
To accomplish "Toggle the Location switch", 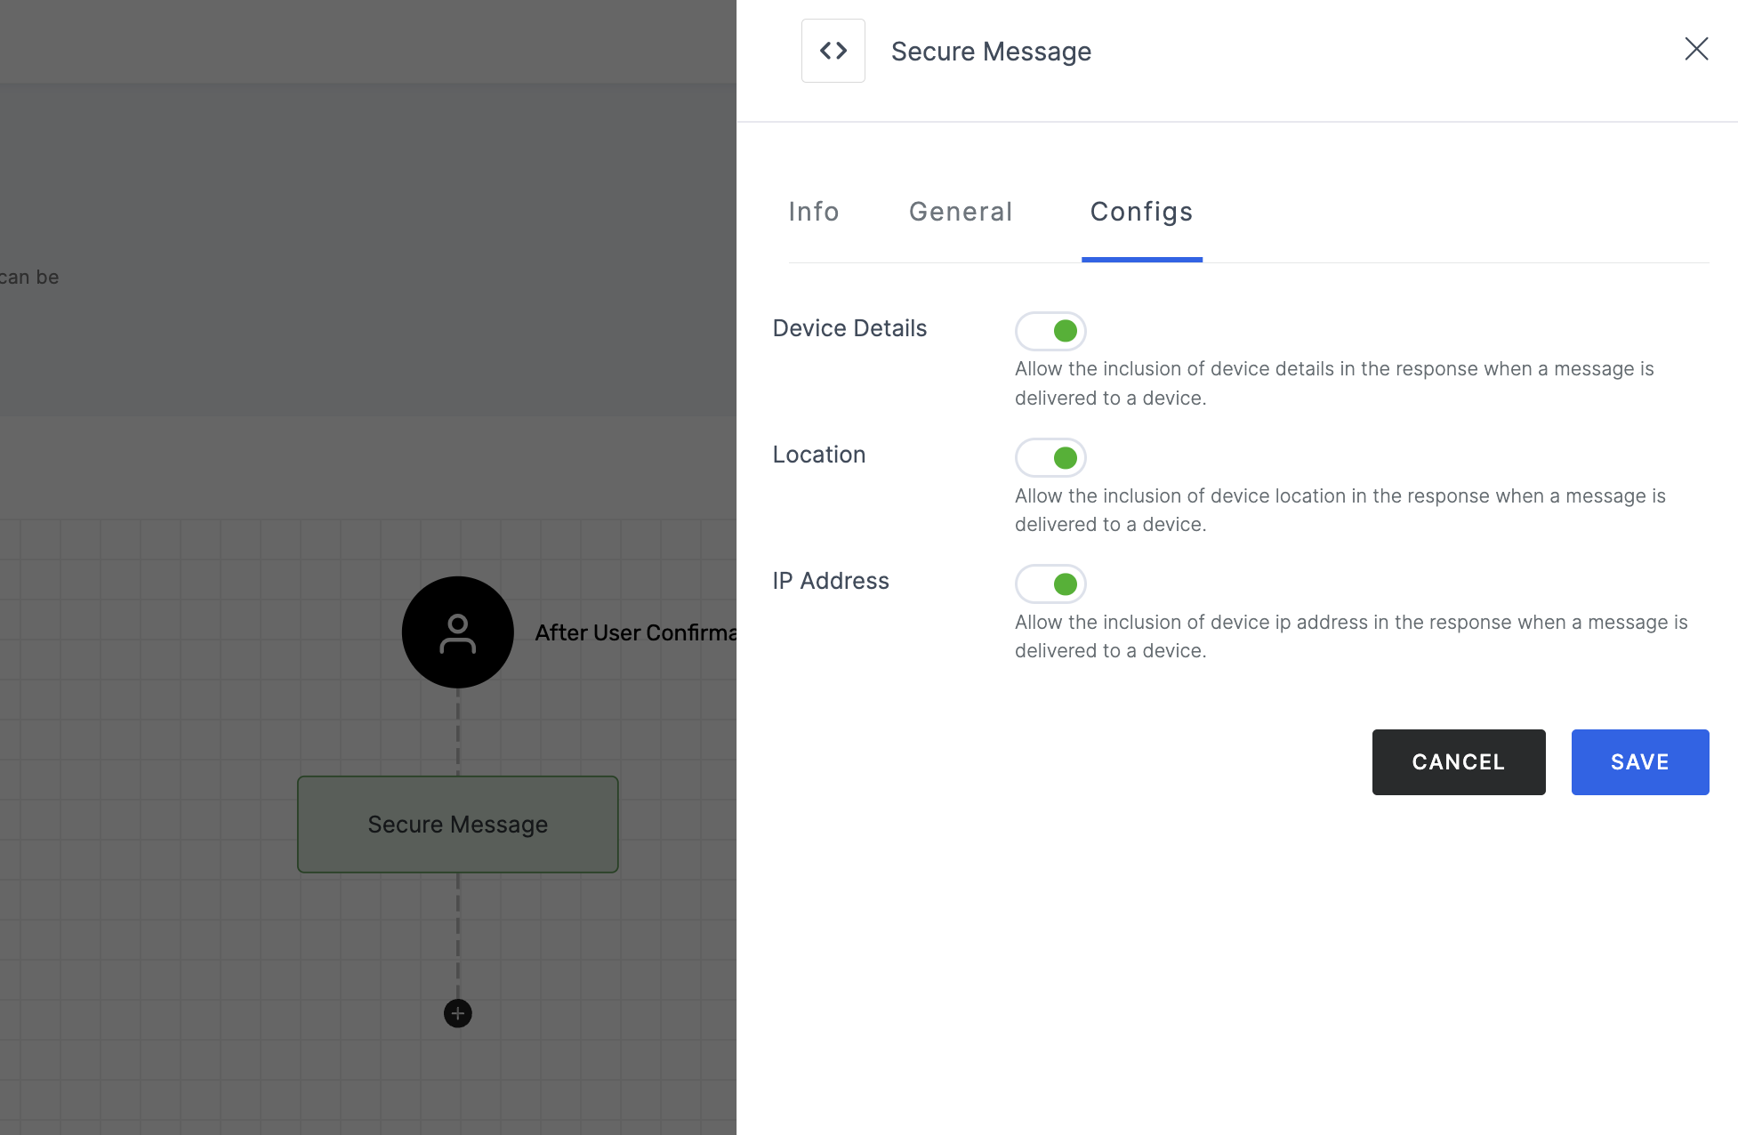I will (1050, 457).
